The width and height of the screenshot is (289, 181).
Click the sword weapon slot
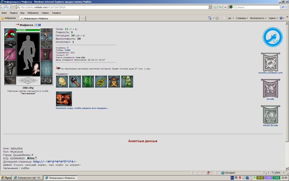click(10, 54)
